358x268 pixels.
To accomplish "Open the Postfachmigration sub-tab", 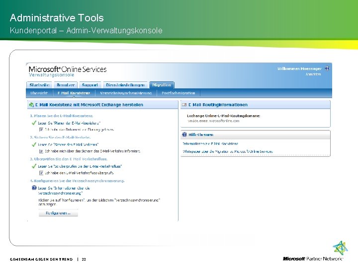I will coord(179,93).
